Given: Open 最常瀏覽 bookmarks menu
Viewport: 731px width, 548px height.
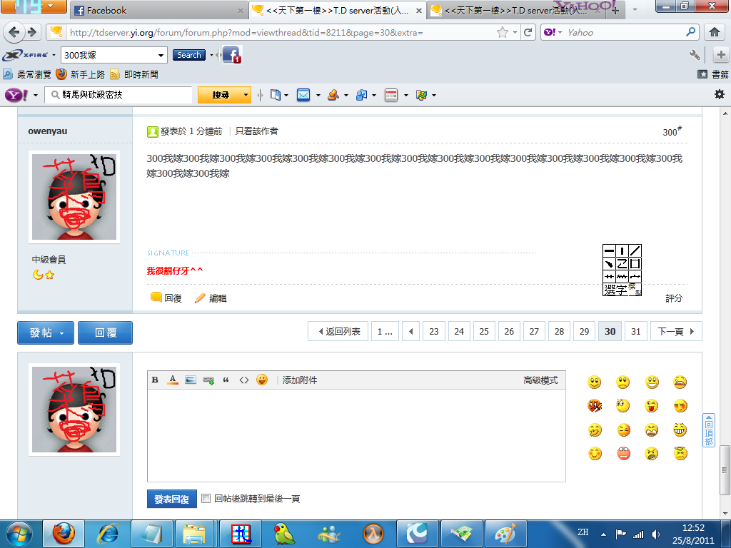Looking at the screenshot, I should tap(27, 74).
